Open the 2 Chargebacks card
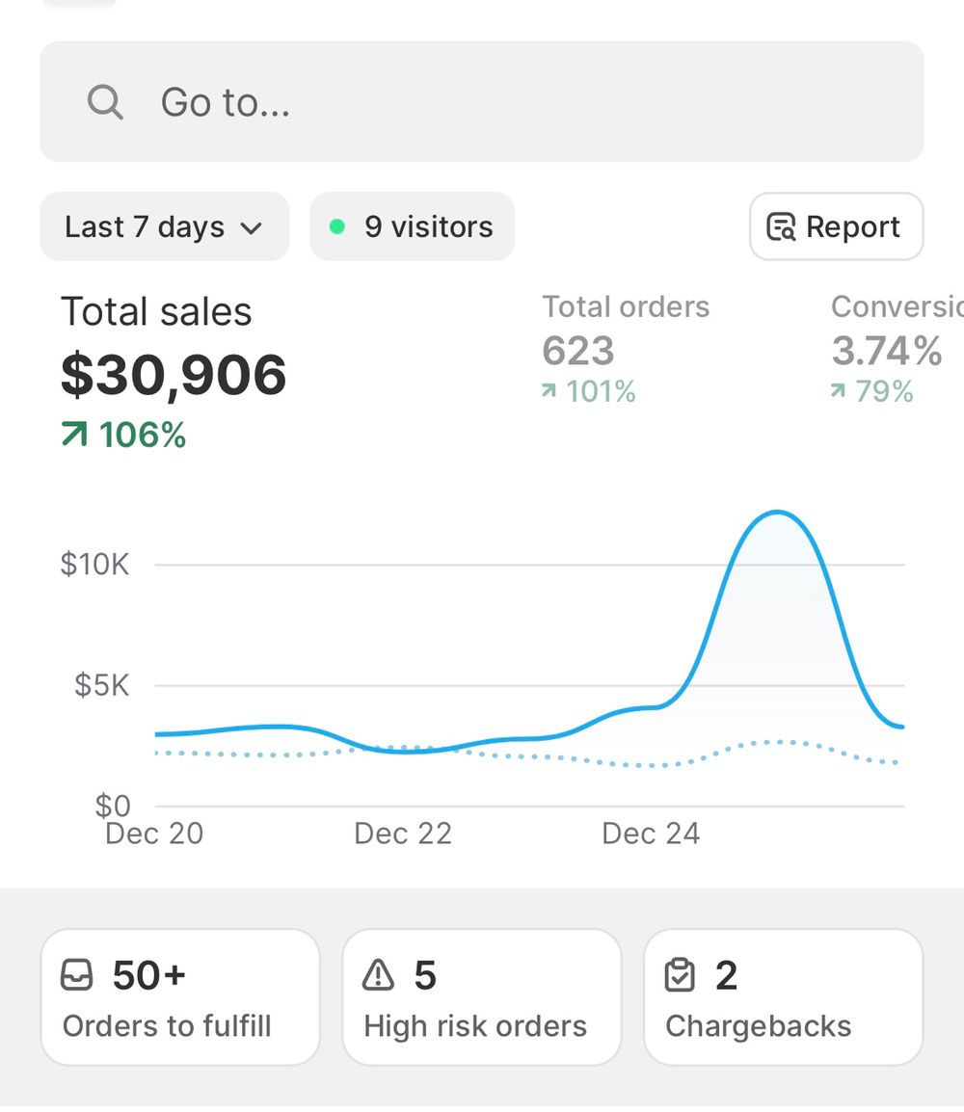The image size is (964, 1112). pos(783,996)
